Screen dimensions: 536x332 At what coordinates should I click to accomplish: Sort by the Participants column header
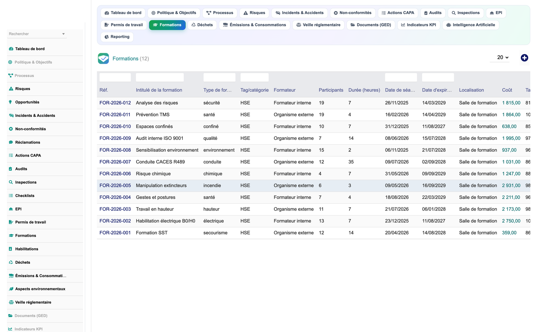tap(331, 90)
